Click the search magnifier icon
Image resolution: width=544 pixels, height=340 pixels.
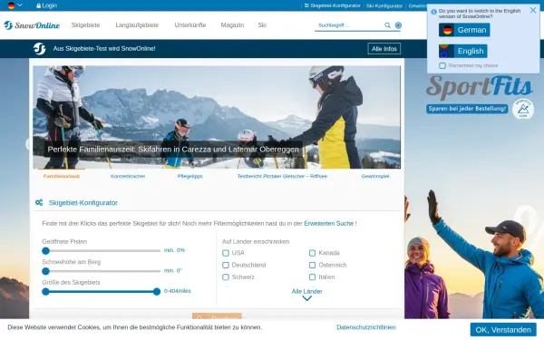(387, 25)
